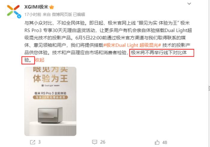210x147 pixels.
Task: Collapse post text via 收起 link
Action: pos(40,60)
